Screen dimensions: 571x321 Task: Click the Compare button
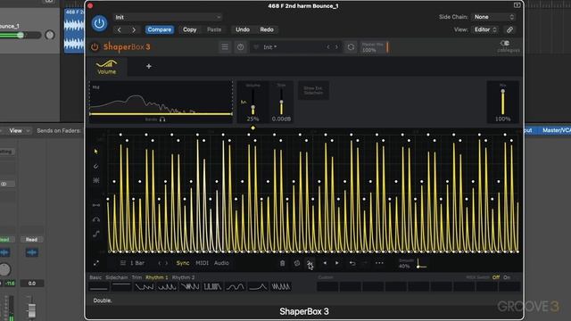[160, 29]
